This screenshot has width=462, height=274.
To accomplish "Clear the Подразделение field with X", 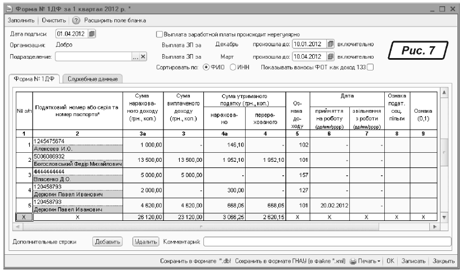I will coord(143,56).
